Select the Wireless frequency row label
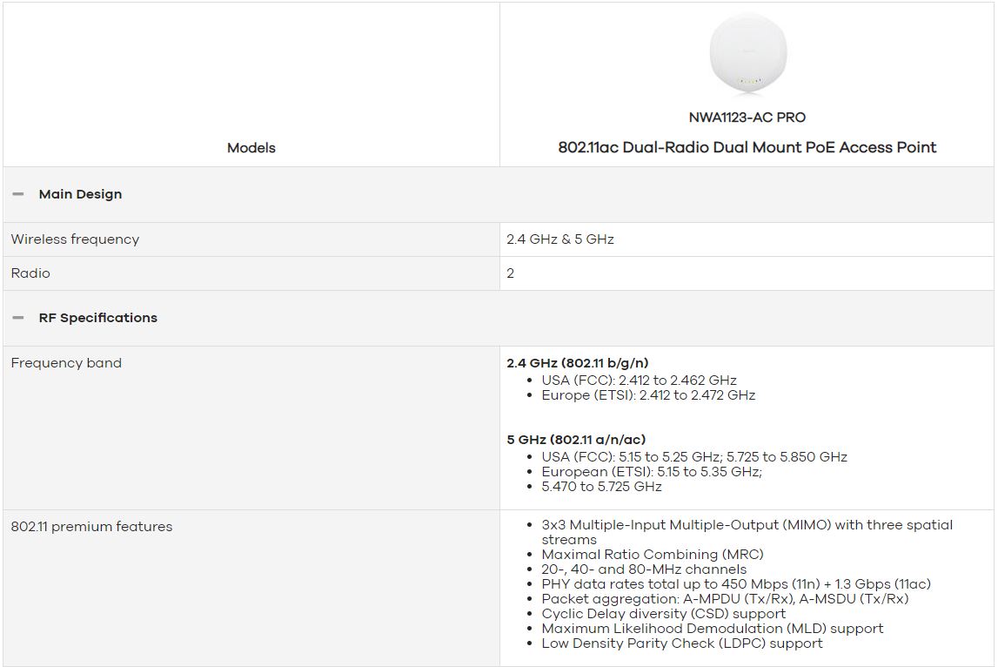 click(75, 239)
